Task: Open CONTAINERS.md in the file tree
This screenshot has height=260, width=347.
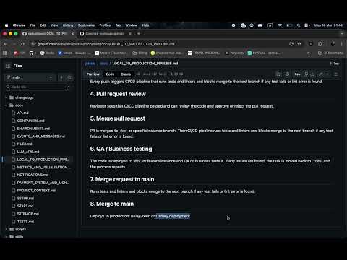Action: (x=30, y=121)
